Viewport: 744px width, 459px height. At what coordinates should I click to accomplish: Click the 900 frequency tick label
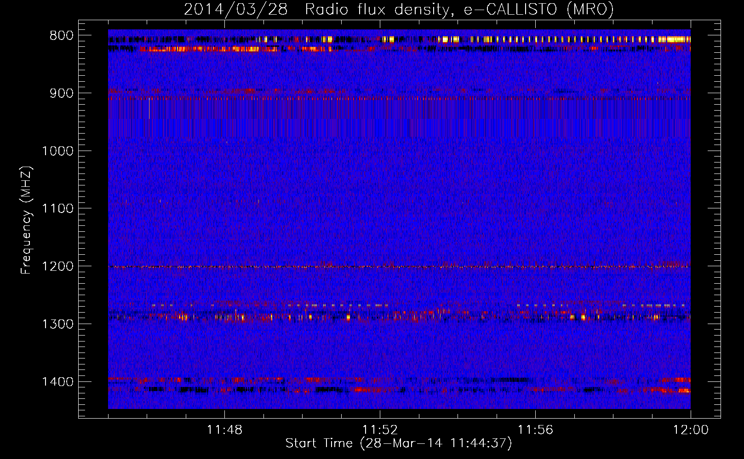pyautogui.click(x=62, y=93)
